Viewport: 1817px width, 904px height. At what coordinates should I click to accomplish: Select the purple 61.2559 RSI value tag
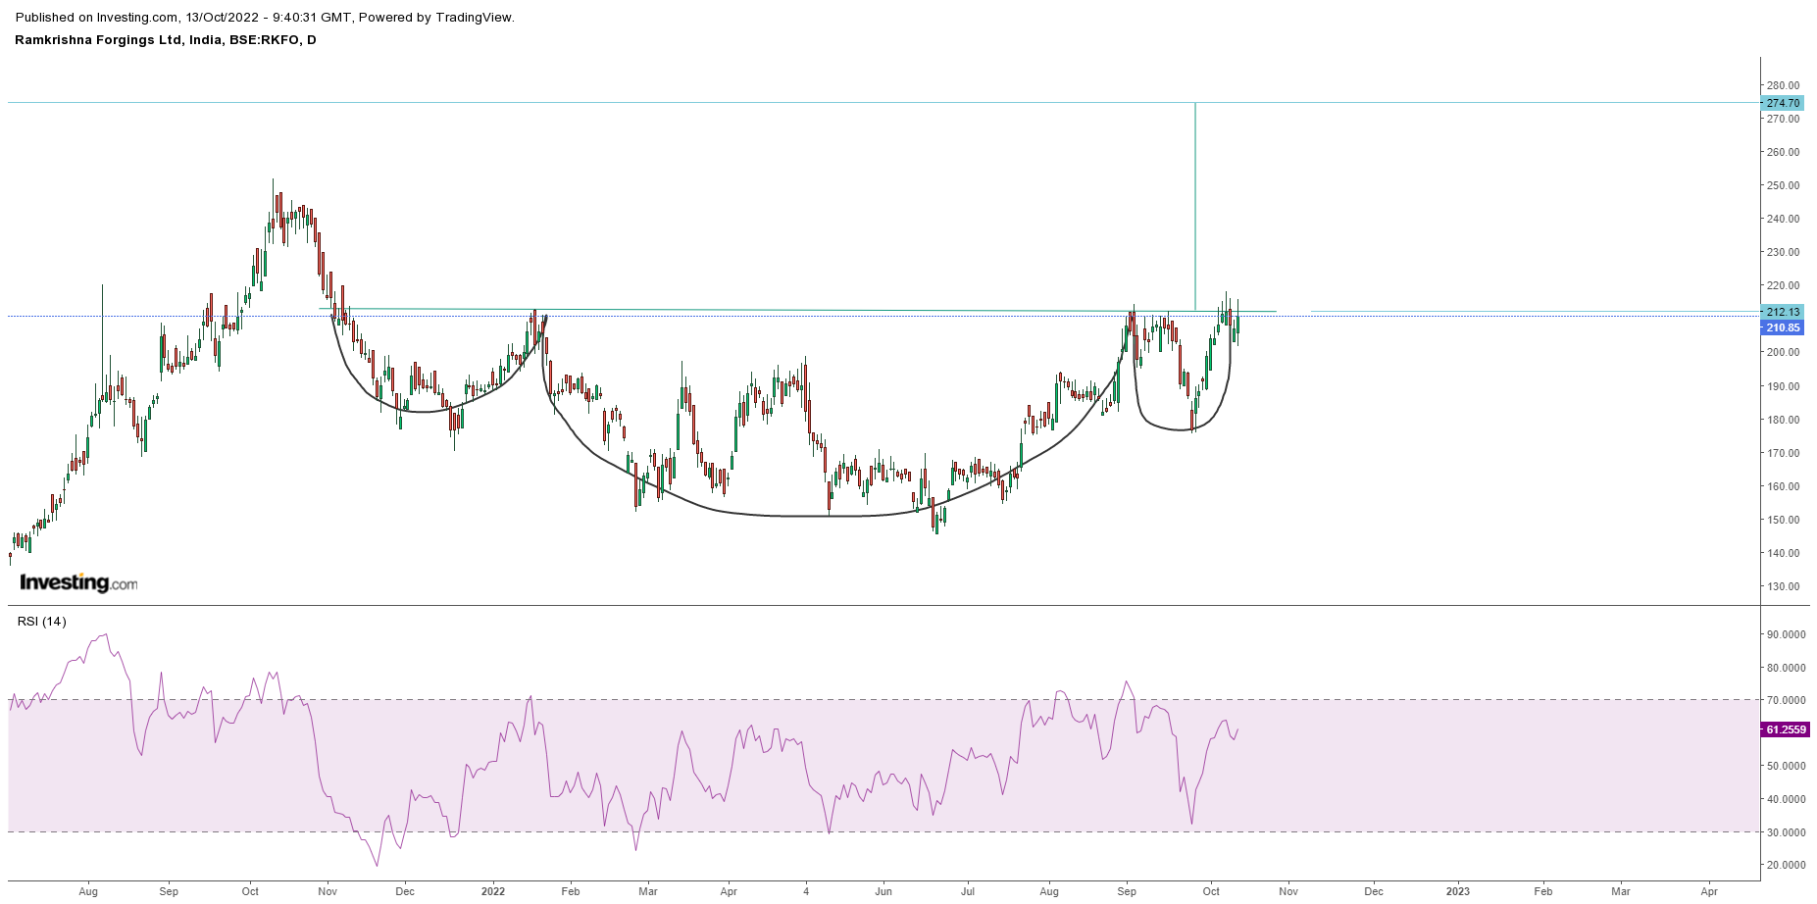pyautogui.click(x=1785, y=729)
